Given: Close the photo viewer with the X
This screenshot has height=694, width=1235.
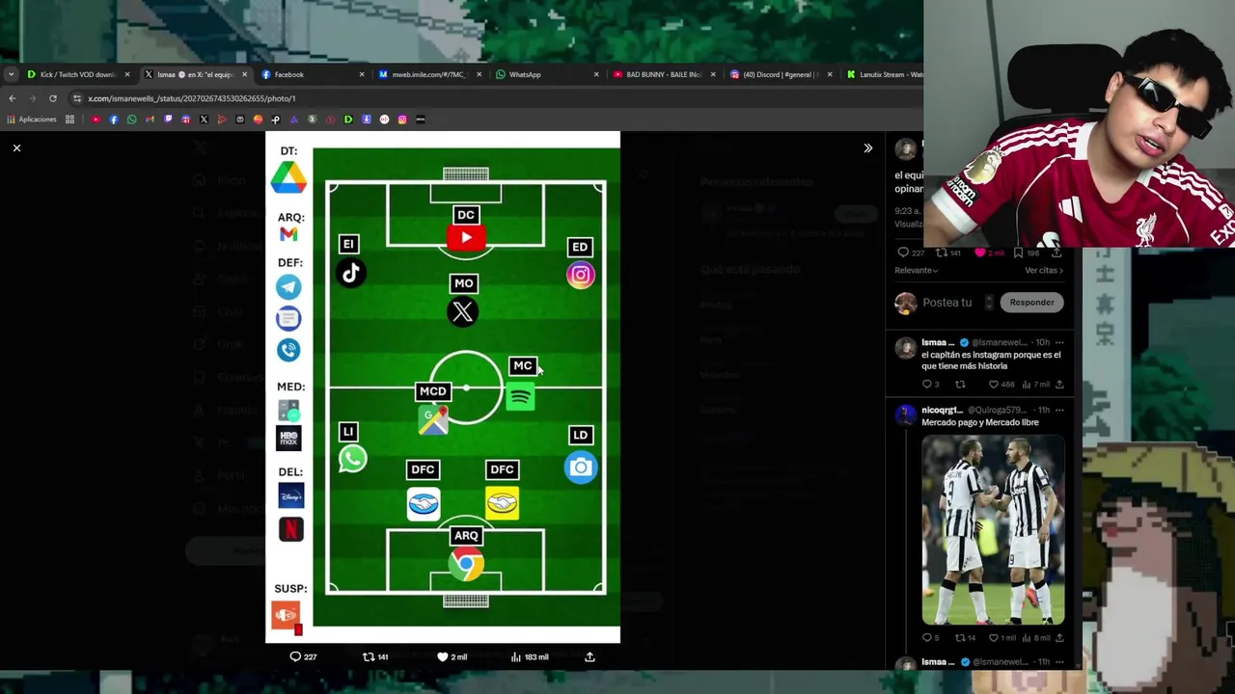Looking at the screenshot, I should (16, 147).
